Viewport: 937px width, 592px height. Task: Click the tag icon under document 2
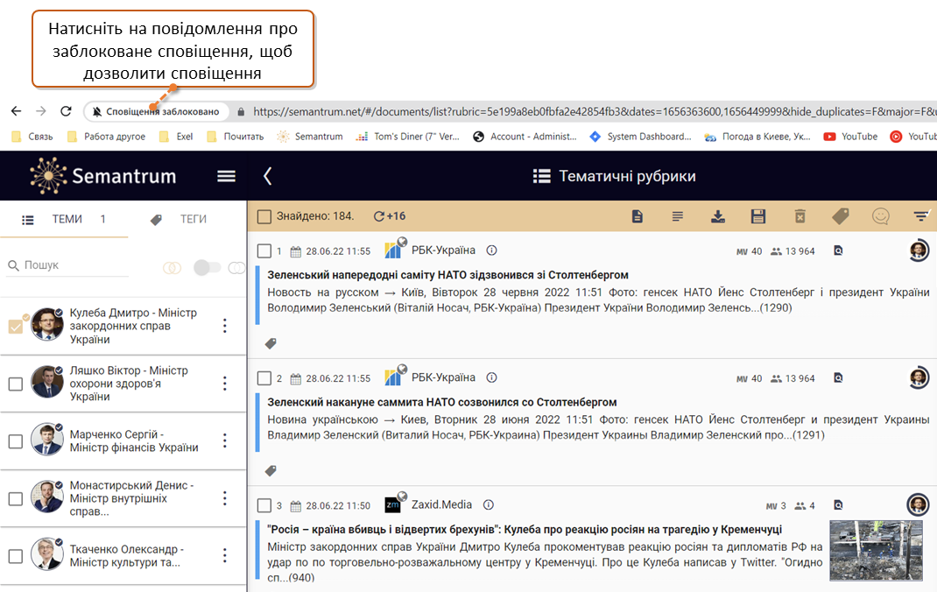click(271, 471)
